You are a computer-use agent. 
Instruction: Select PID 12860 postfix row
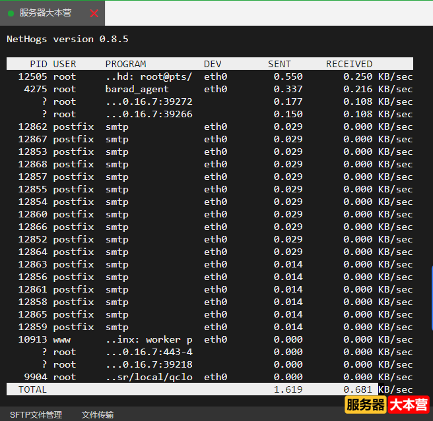tap(210, 214)
